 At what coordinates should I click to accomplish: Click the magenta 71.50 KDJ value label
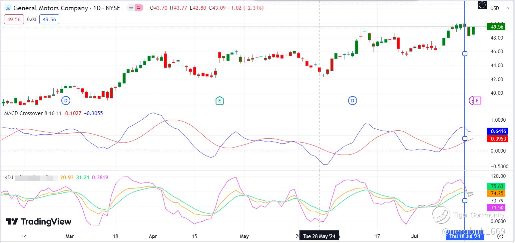496,208
